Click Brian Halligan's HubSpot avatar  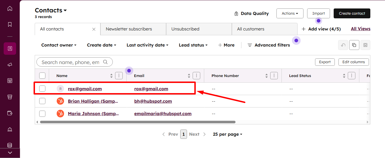point(60,101)
